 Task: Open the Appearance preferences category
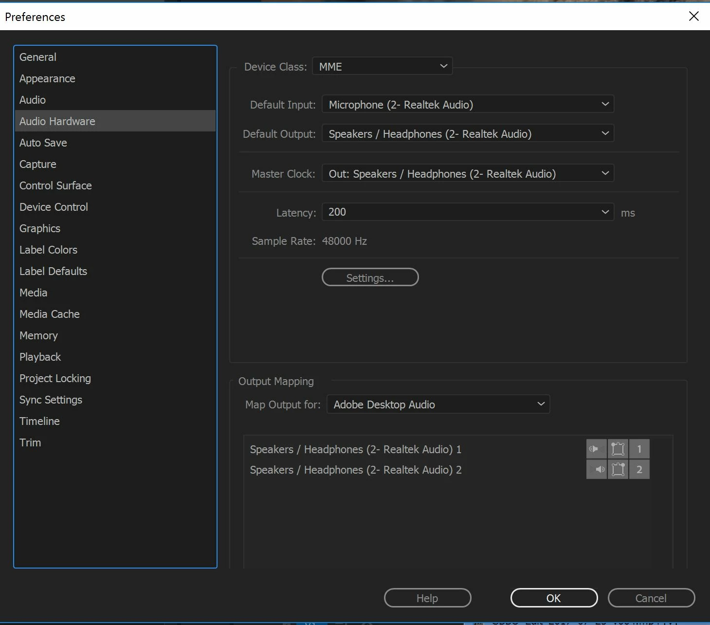[115, 78]
